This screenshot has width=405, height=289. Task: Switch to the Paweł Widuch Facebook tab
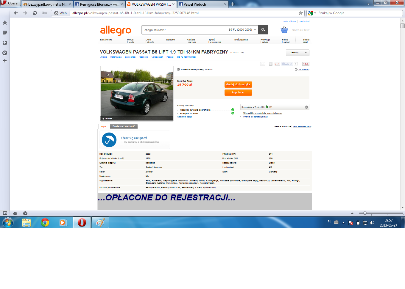(202, 4)
